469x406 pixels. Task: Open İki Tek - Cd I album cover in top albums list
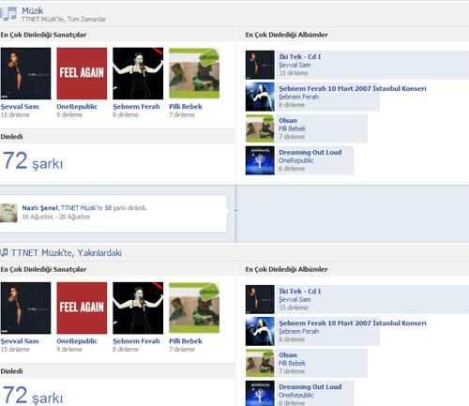pos(260,65)
